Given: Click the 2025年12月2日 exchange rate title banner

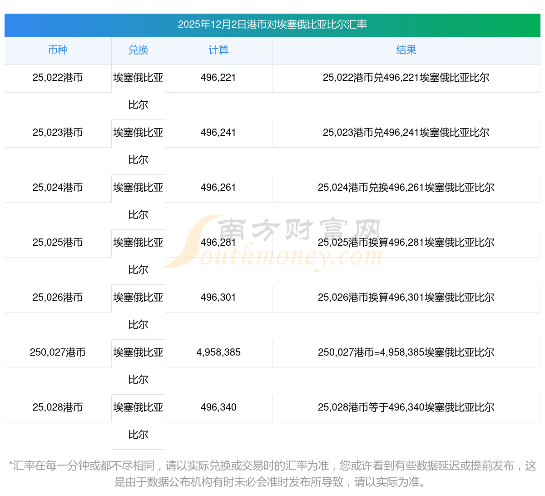Looking at the screenshot, I should tap(272, 25).
